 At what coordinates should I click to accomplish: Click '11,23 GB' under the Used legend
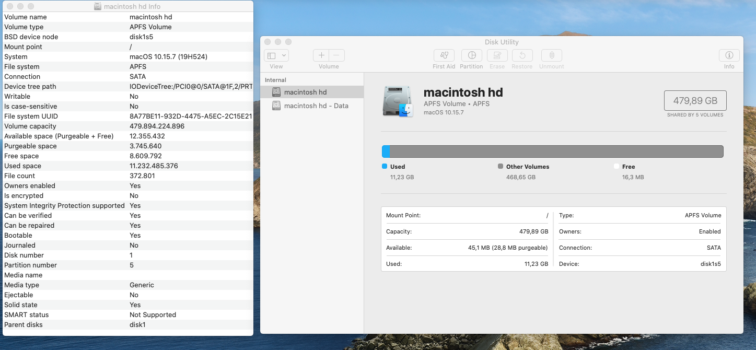tap(402, 177)
